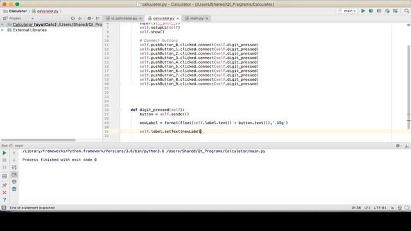411x231 pixels.
Task: Click the editor vertical scrollbar
Action: pos(408,87)
